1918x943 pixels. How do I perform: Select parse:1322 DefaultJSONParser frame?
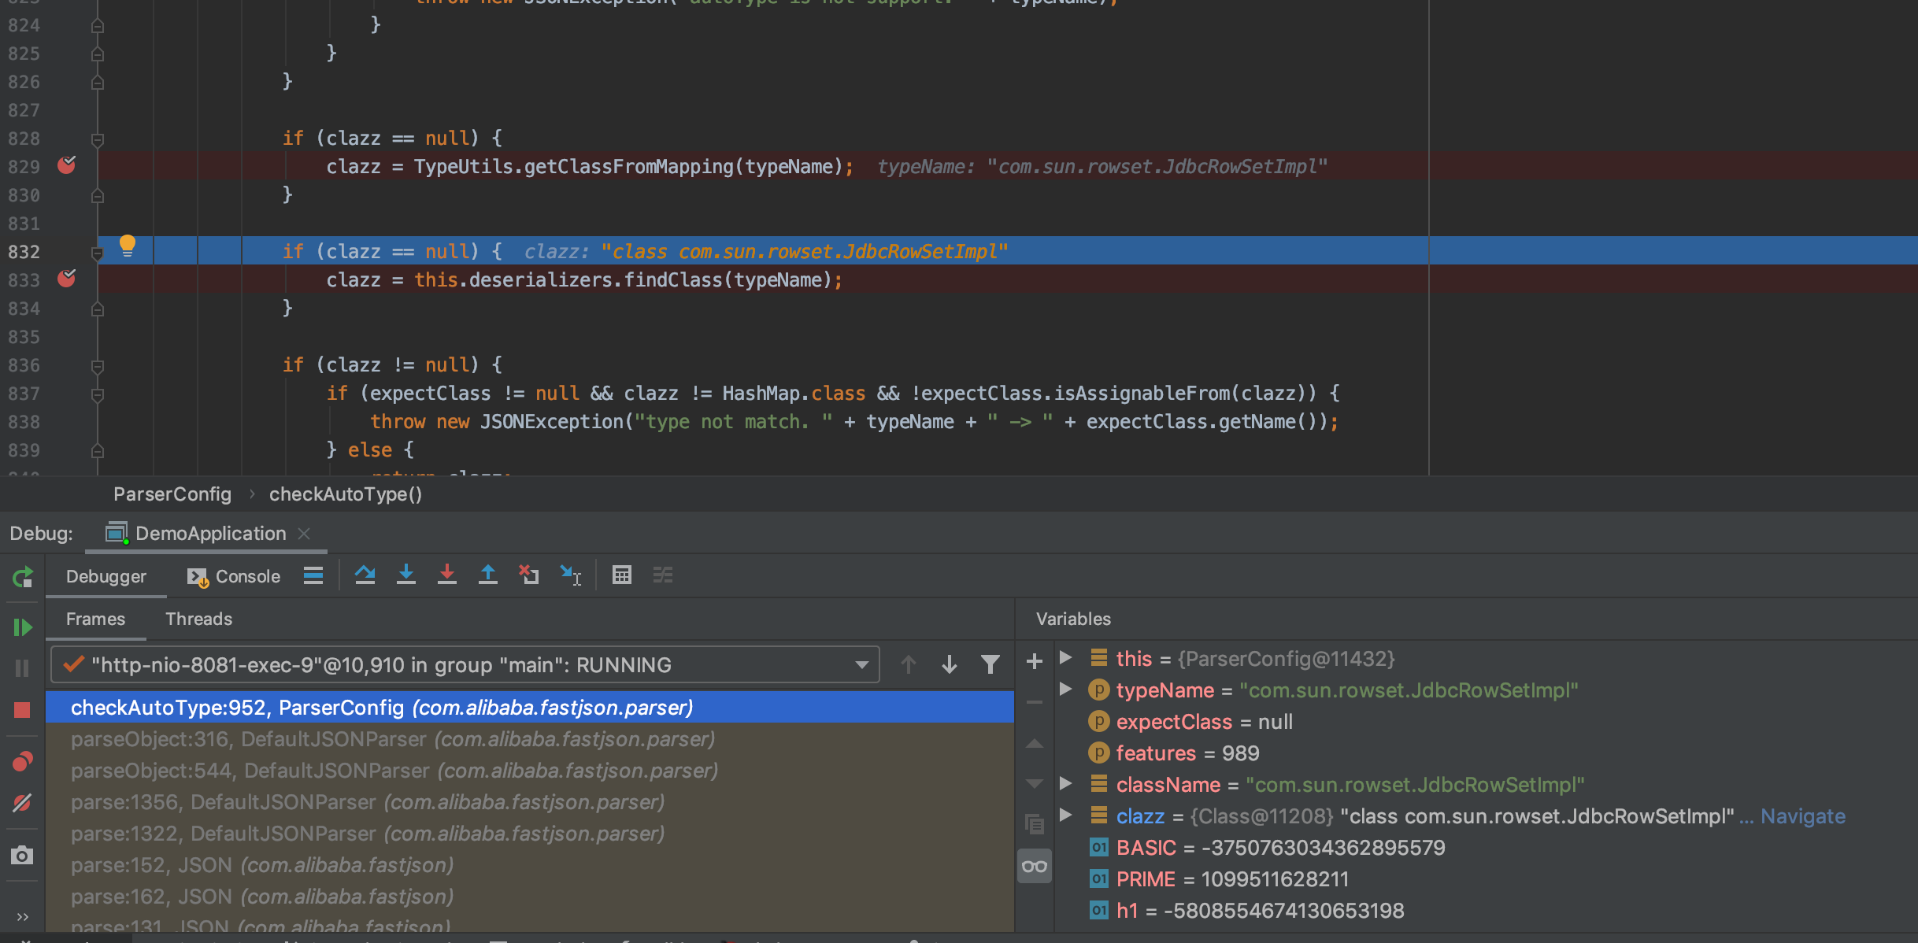click(x=530, y=833)
